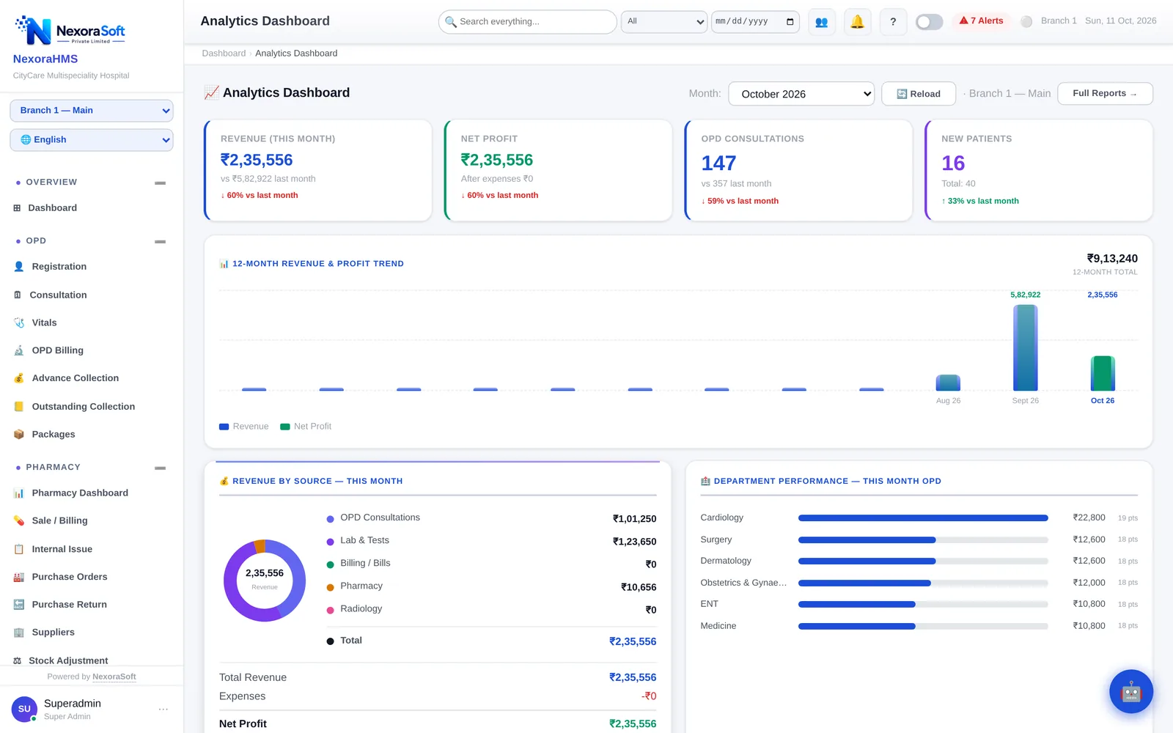1173x733 pixels.
Task: Open the notifications bell
Action: click(x=857, y=22)
